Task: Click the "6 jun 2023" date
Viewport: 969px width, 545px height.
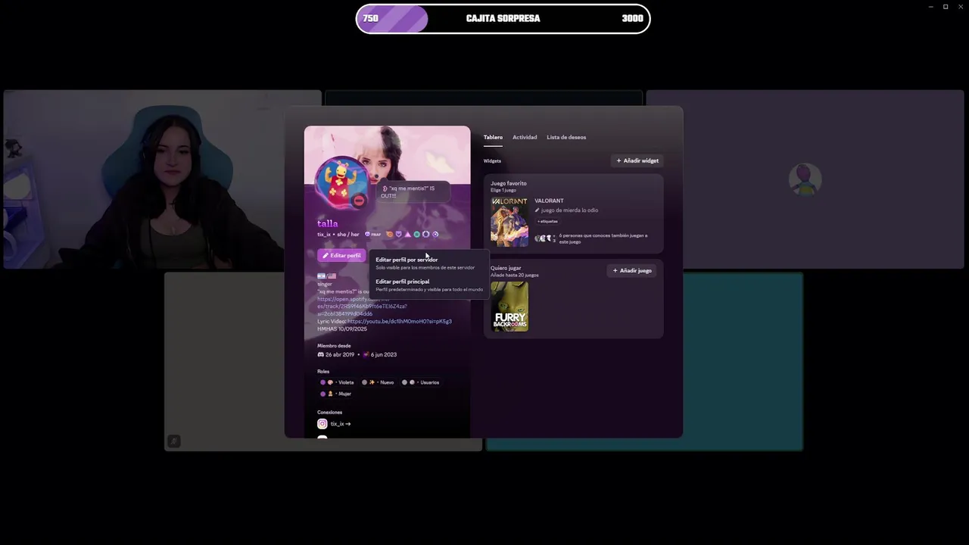Action: tap(384, 354)
